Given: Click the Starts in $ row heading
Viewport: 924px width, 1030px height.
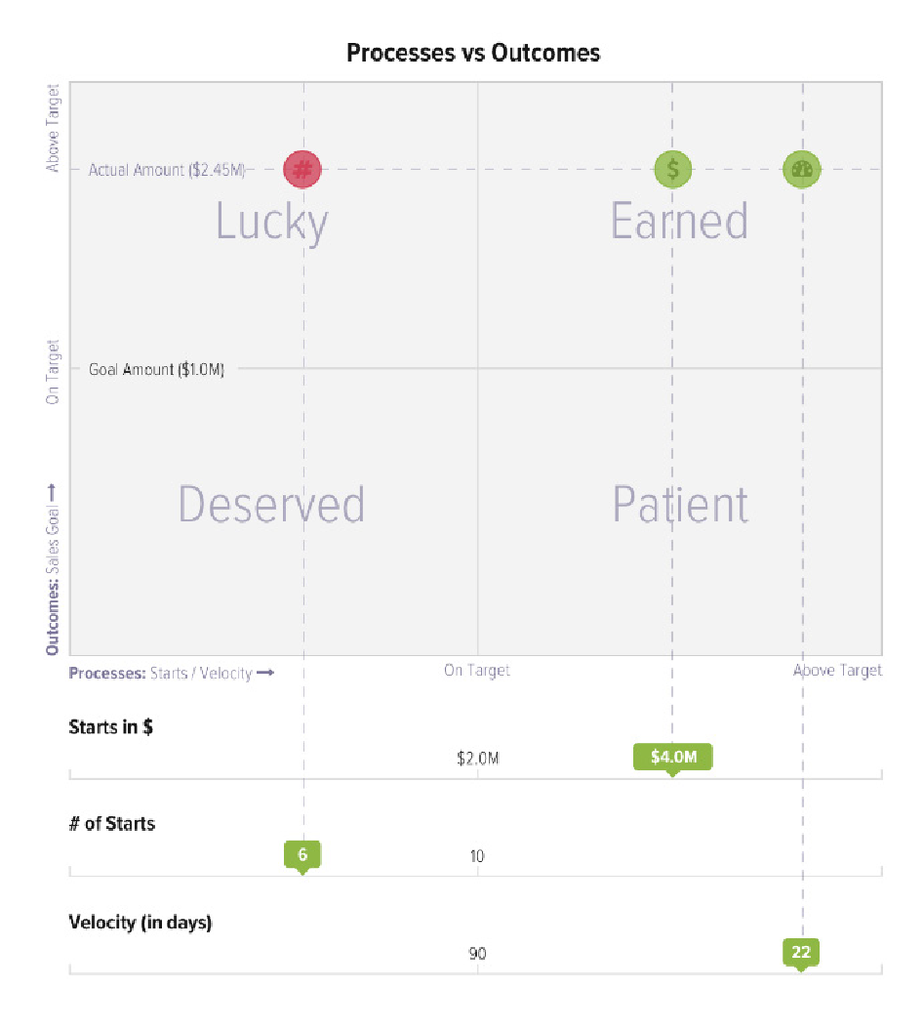Looking at the screenshot, I should coord(110,727).
